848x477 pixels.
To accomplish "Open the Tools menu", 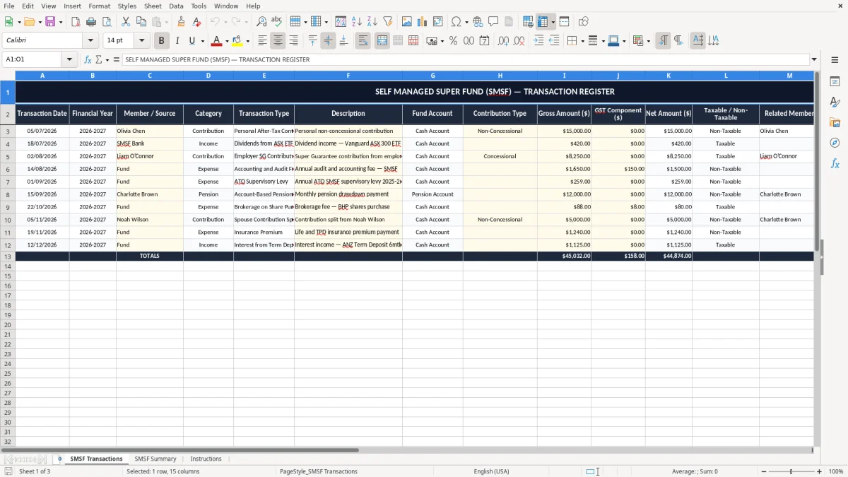I will [199, 6].
